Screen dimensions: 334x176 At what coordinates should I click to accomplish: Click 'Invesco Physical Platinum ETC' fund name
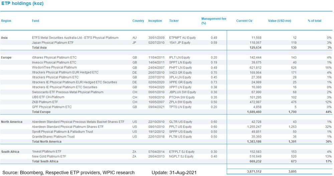click(x=54, y=62)
